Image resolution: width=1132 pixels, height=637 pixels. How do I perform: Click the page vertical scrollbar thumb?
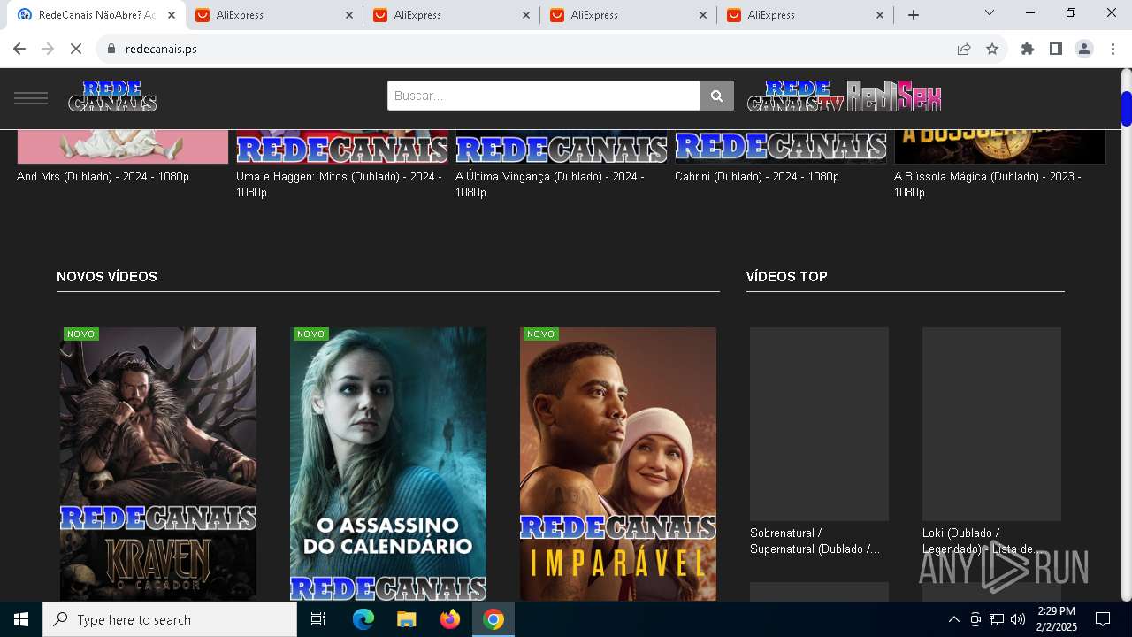point(1126,108)
